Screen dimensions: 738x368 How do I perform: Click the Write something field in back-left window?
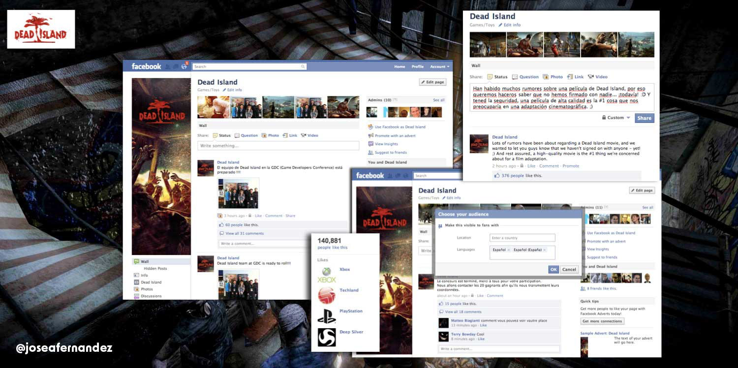(278, 145)
